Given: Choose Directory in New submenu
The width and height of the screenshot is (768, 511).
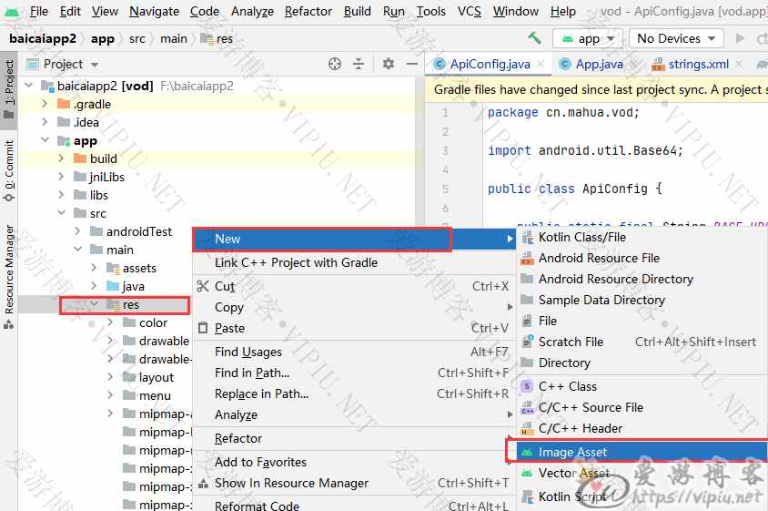Looking at the screenshot, I should pos(642,363).
